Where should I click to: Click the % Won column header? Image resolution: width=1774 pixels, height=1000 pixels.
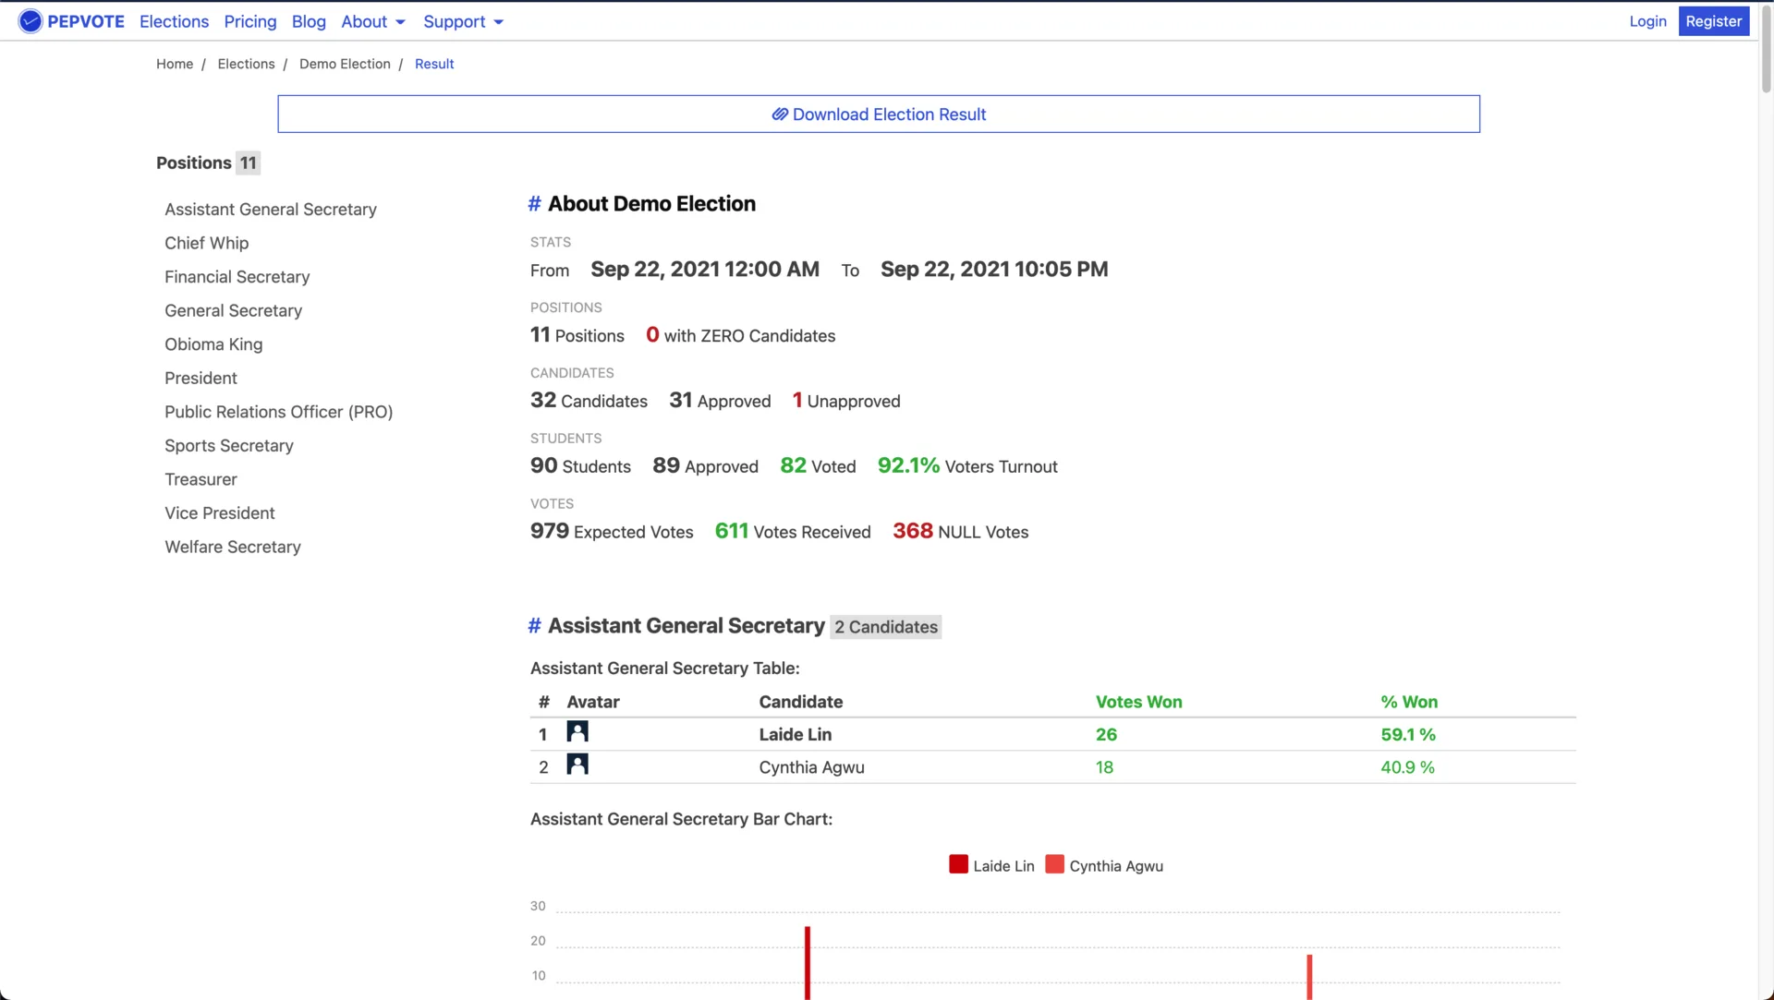(1409, 702)
